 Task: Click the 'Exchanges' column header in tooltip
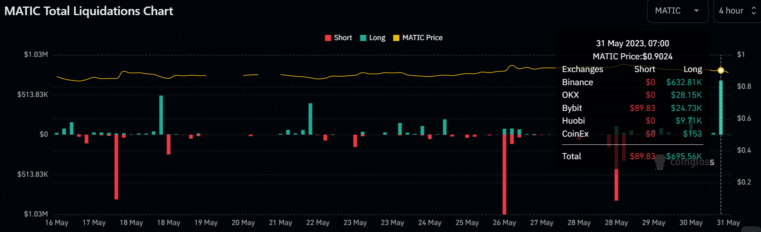(582, 69)
